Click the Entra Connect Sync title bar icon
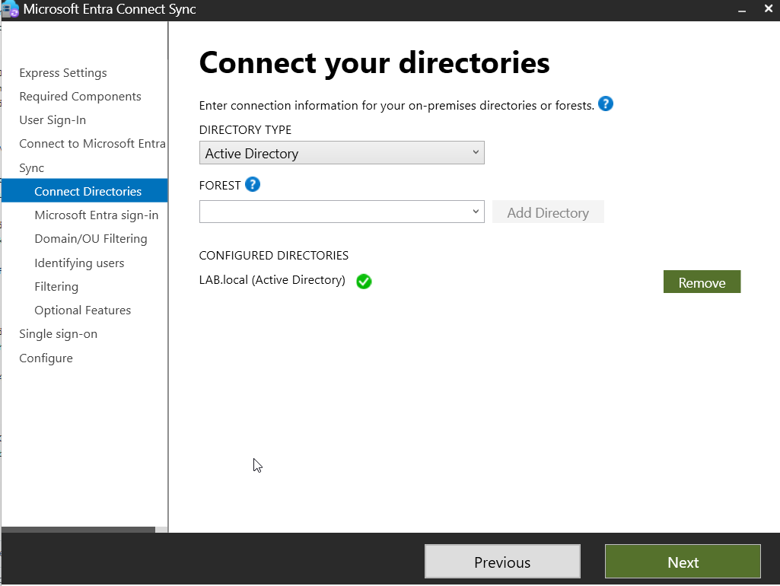Image resolution: width=780 pixels, height=586 pixels. coord(10,9)
